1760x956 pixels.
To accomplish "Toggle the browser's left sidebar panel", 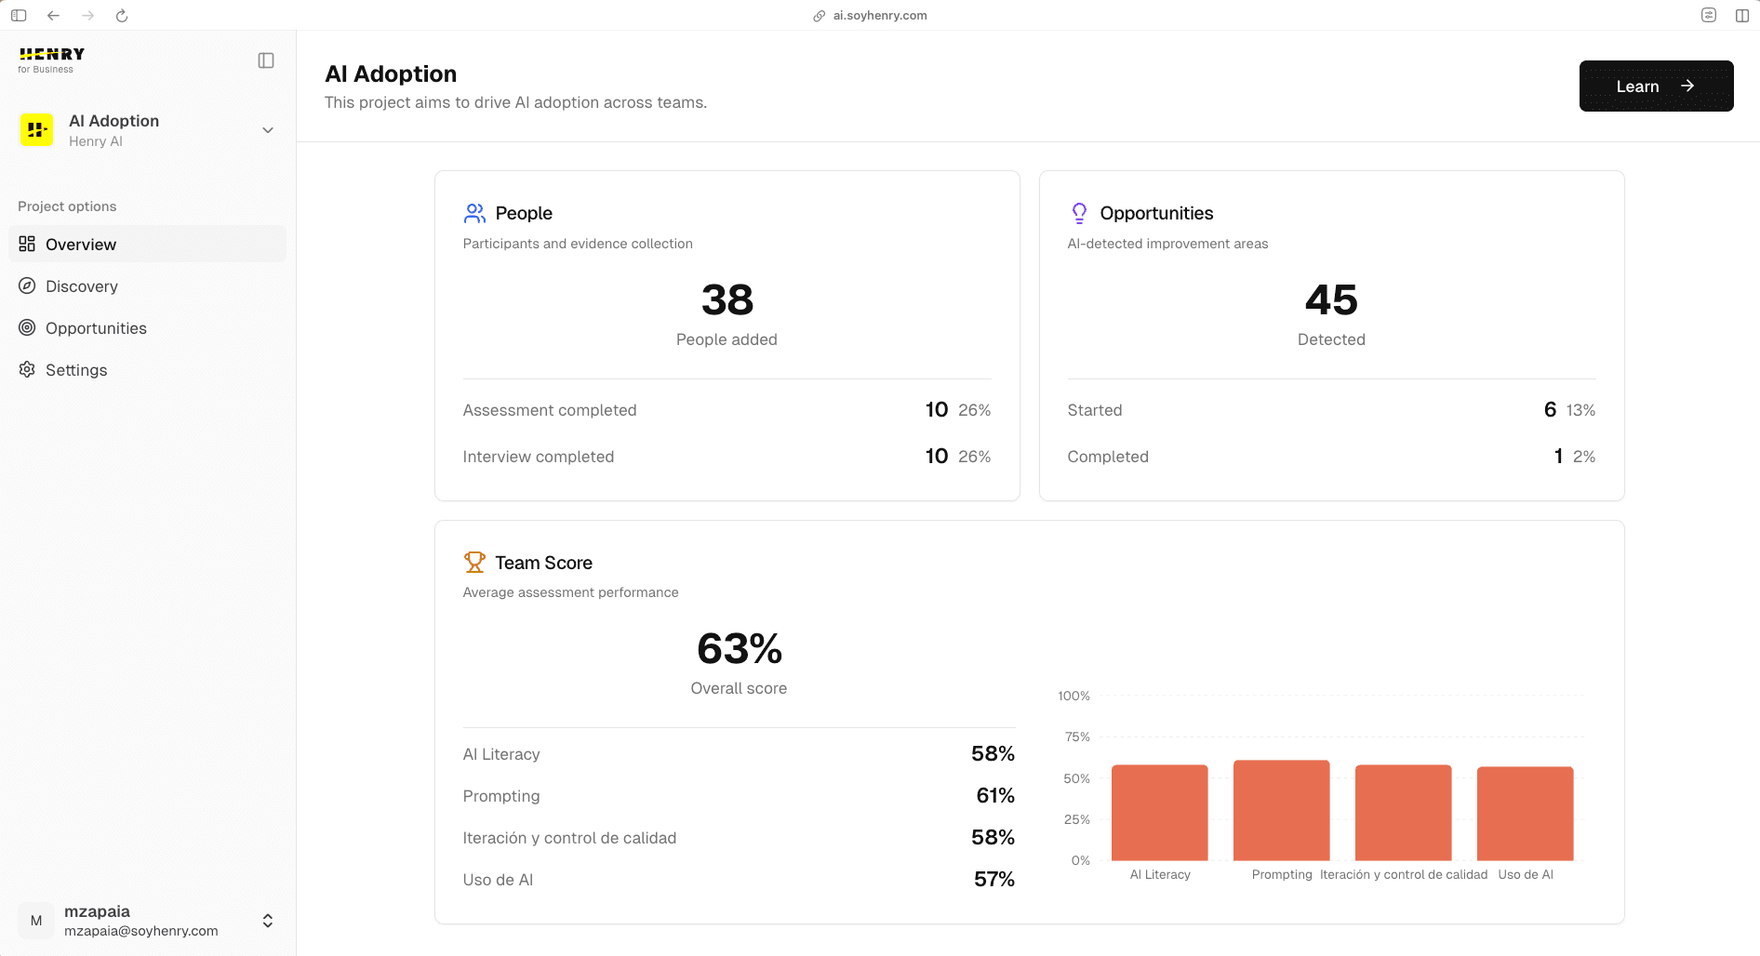I will [19, 15].
